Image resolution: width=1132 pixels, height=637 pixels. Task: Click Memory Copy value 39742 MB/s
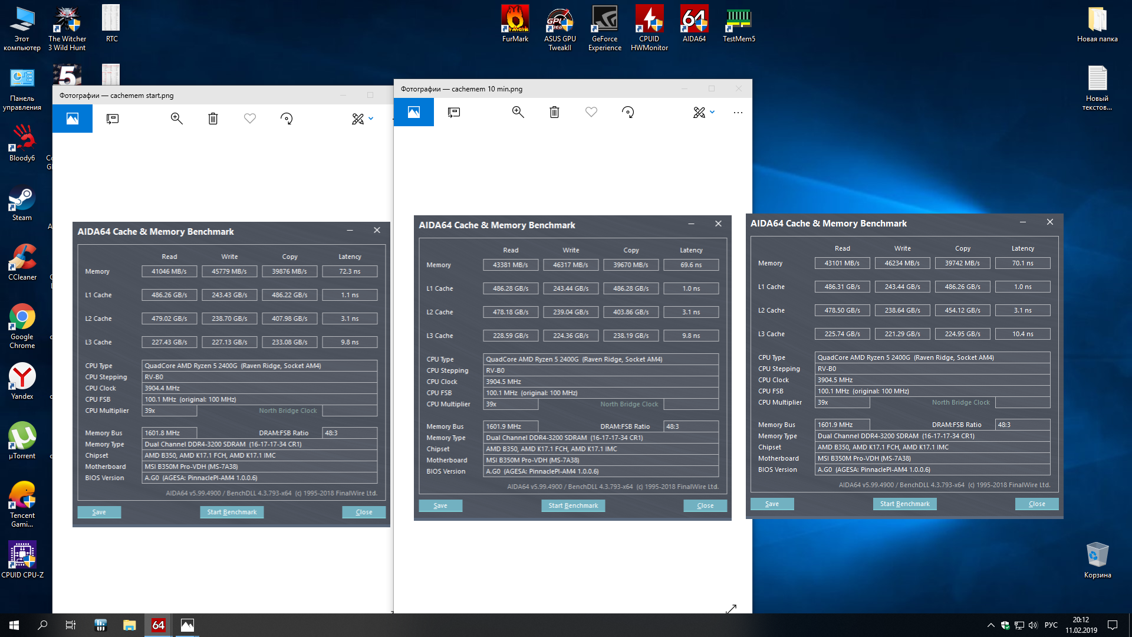[x=962, y=263]
